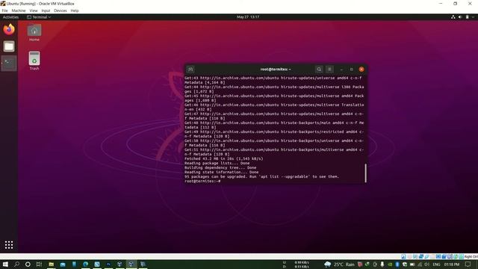Click the weather widget showing 25°C Rain
478x269 pixels.
pos(339,264)
